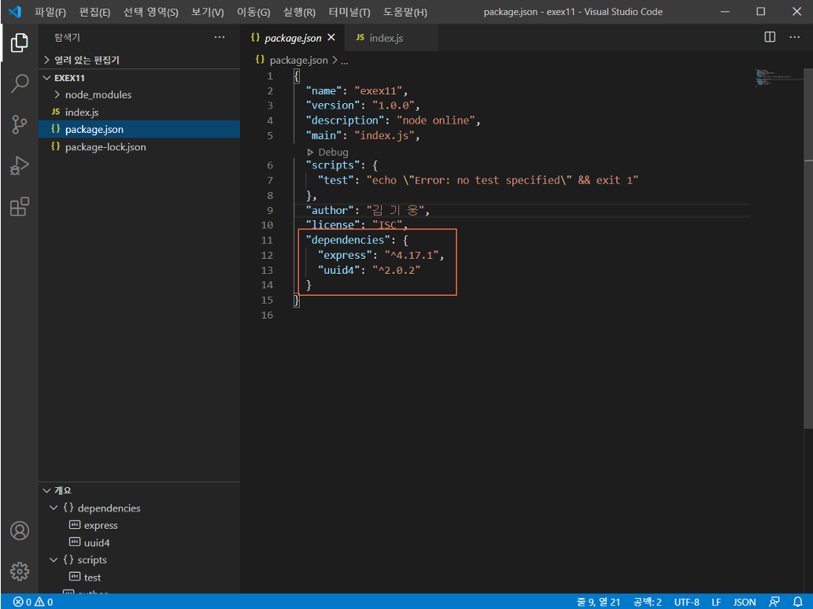Open editor More Actions ellipsis
This screenshot has width=813, height=609.
point(794,37)
